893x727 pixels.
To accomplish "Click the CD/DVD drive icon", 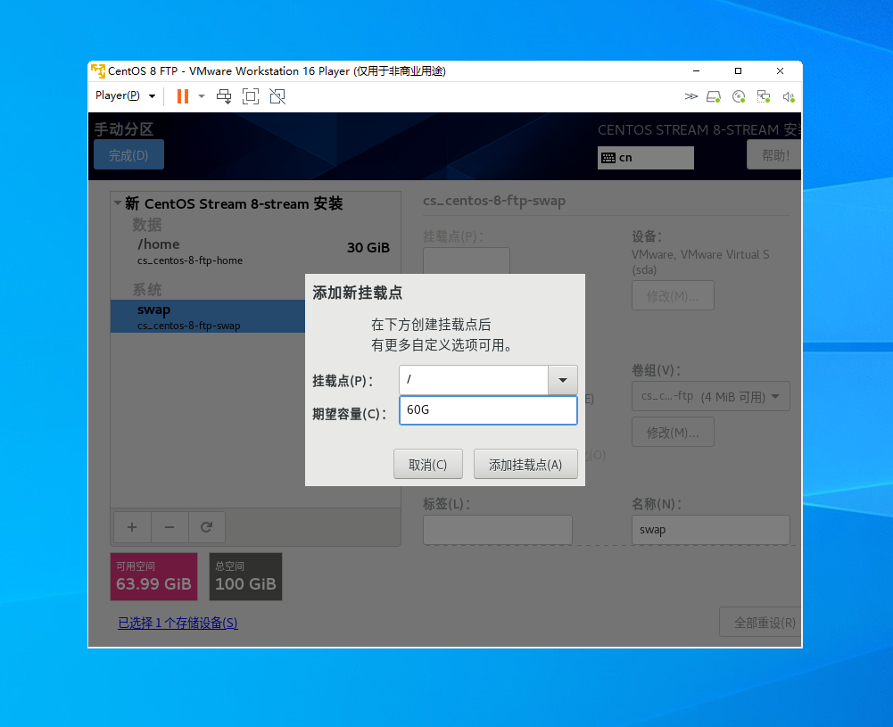I will pos(739,96).
